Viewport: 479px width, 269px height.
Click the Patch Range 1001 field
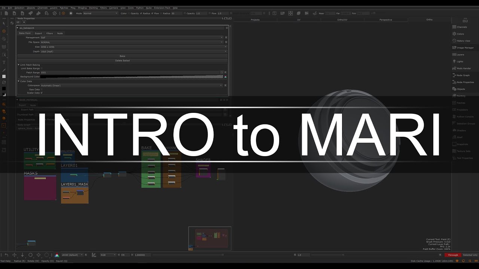130,72
